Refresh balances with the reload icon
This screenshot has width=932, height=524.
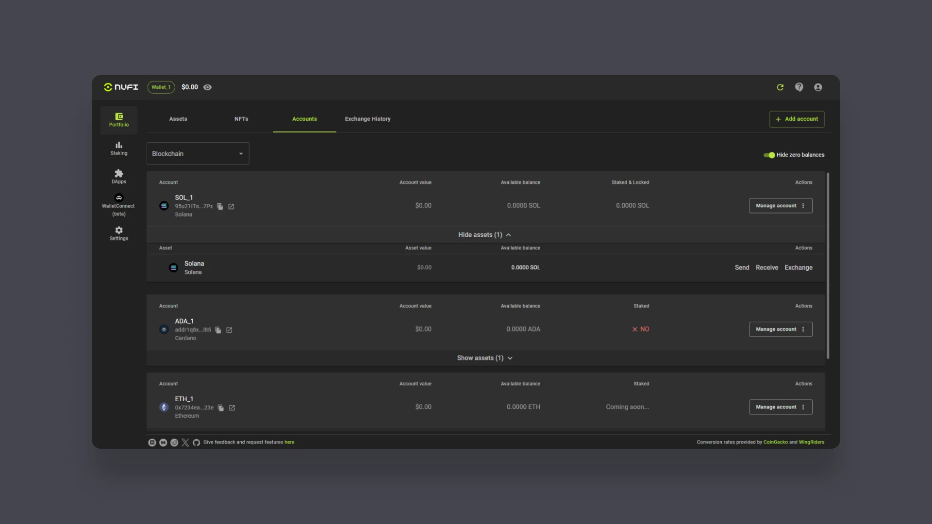click(780, 87)
